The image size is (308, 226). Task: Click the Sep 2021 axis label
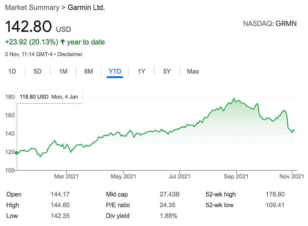tap(236, 176)
